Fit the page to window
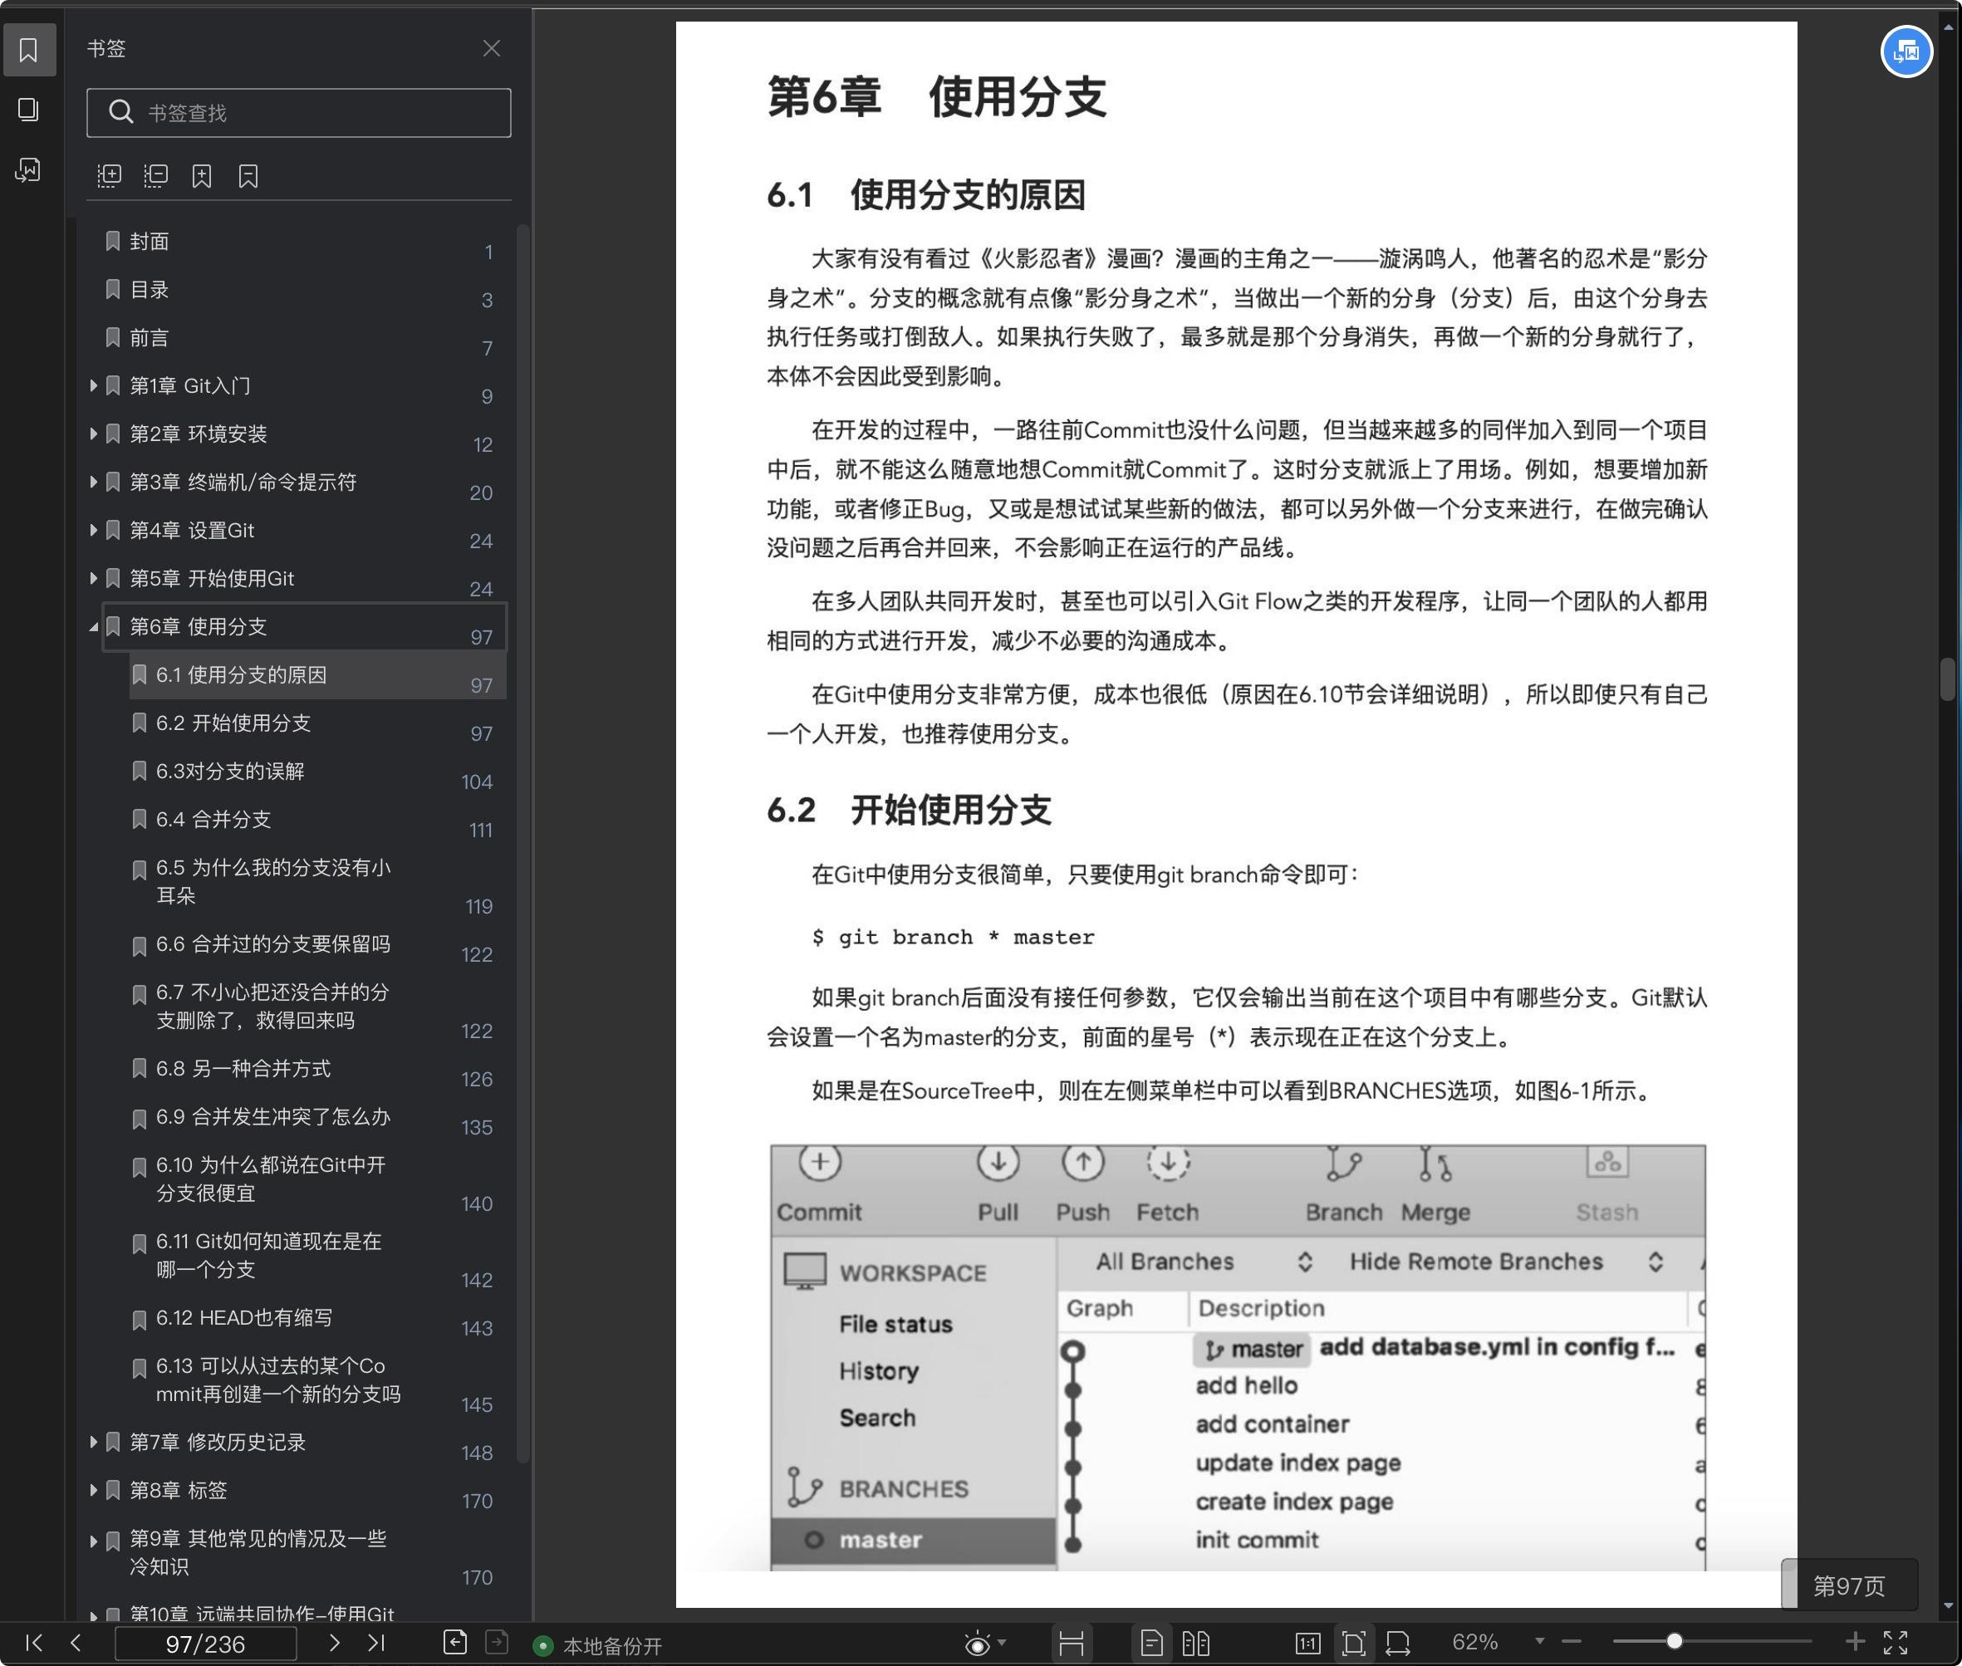The height and width of the screenshot is (1666, 1962). tap(1354, 1644)
